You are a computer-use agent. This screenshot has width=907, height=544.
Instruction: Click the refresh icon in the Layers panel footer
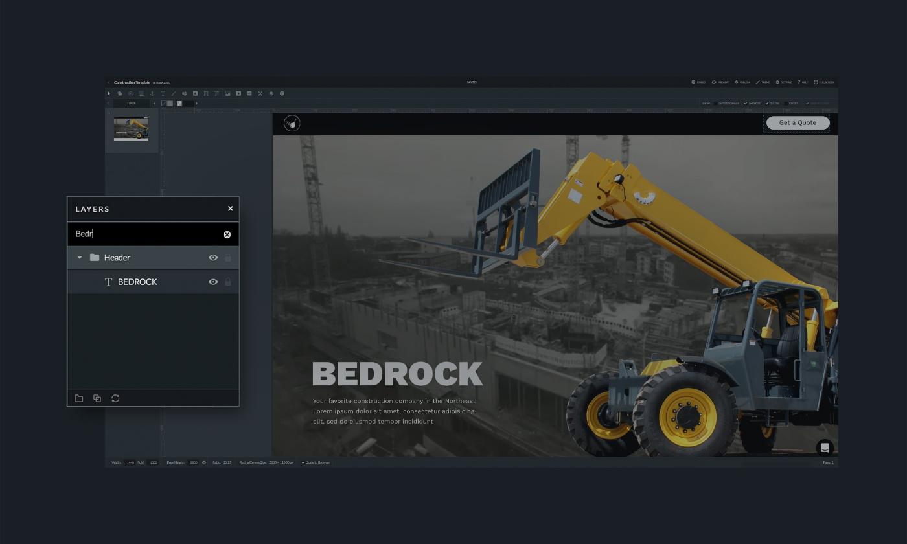point(115,398)
